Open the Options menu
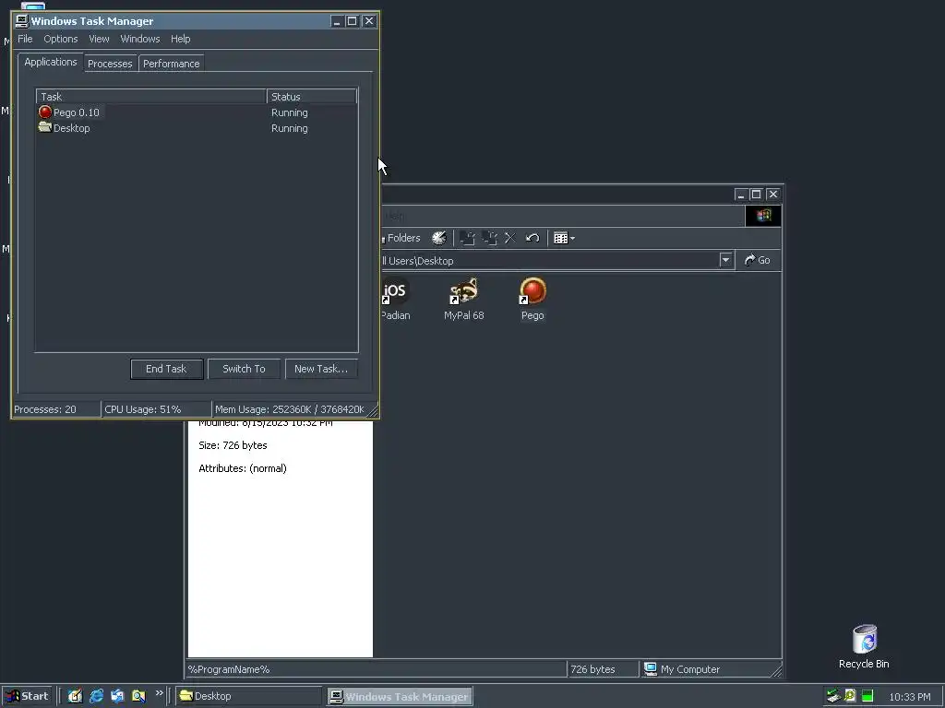Image resolution: width=945 pixels, height=708 pixels. click(x=60, y=39)
